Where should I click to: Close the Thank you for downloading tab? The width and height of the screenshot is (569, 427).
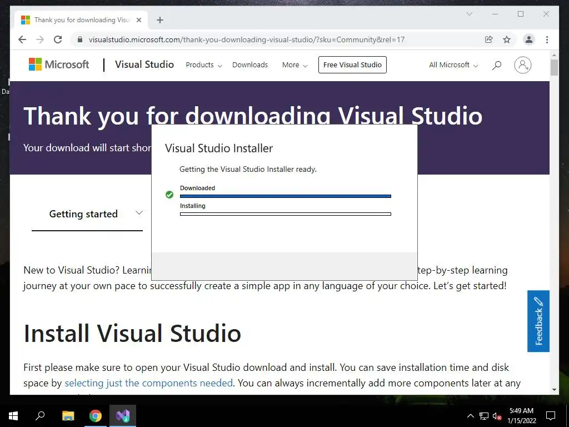pos(138,20)
